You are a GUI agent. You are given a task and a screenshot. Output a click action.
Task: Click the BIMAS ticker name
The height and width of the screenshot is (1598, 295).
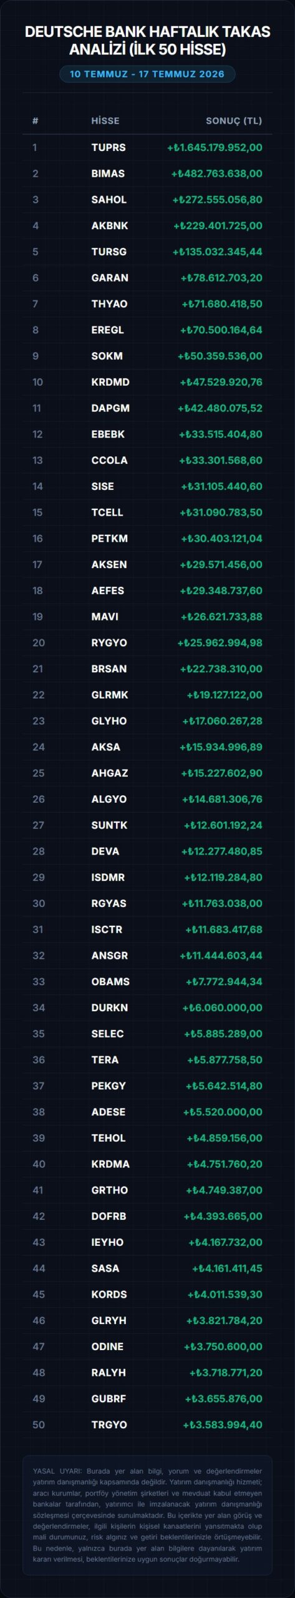click(x=108, y=174)
